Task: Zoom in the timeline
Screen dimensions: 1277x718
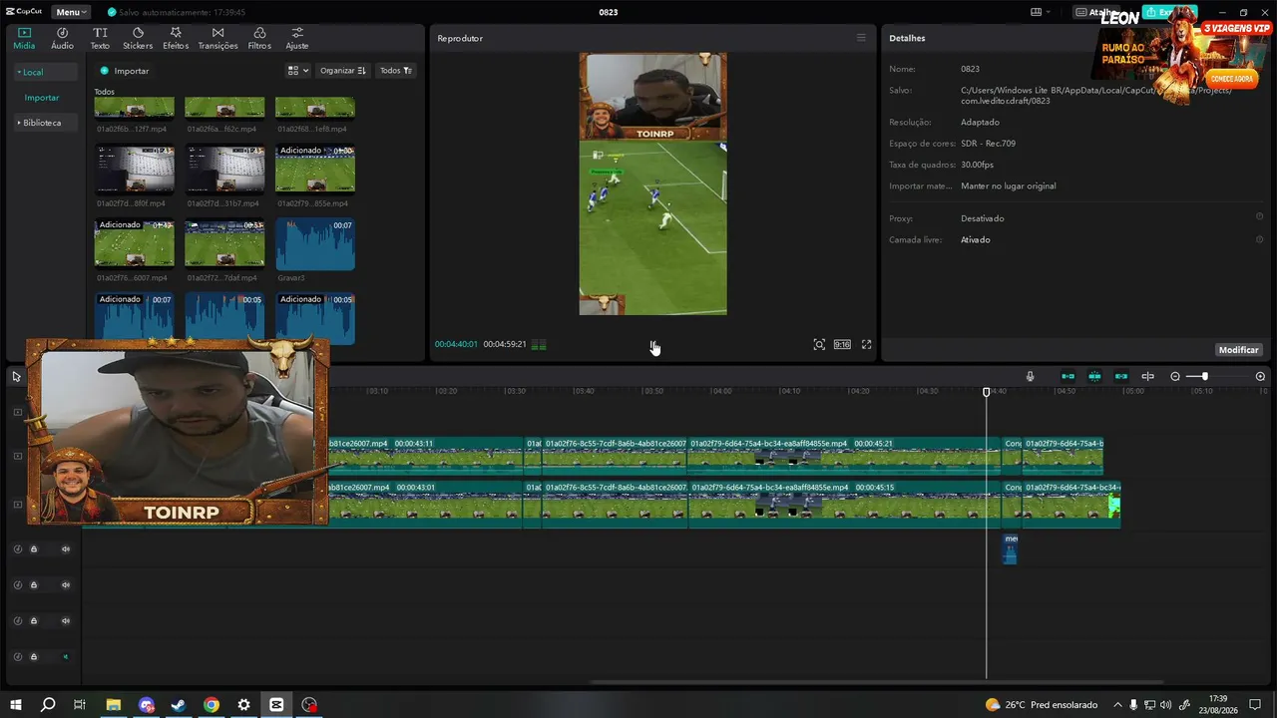Action: [1260, 376]
